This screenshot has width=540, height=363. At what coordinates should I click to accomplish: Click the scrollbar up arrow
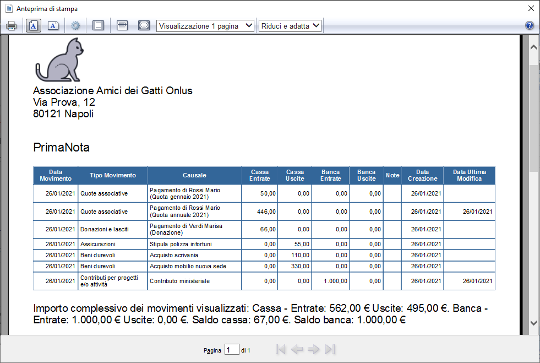(533, 47)
